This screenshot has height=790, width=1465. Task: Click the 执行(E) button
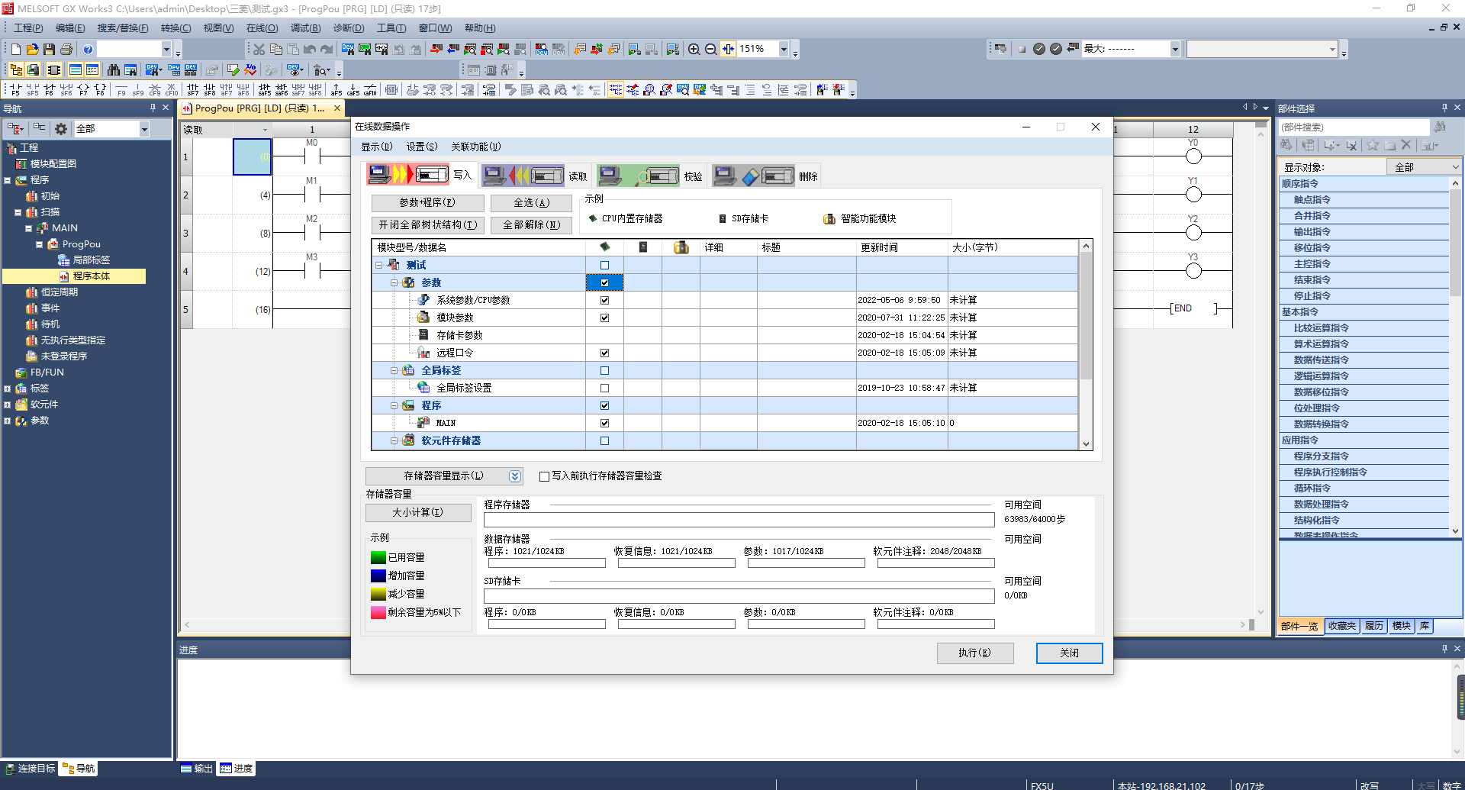pos(975,653)
